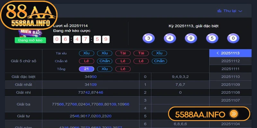Click the red Lẻ pill in Tổng row
257x128 pixels.
point(123,69)
